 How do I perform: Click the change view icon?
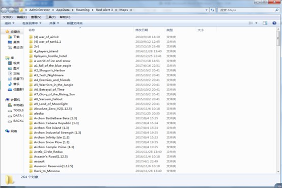250,23
